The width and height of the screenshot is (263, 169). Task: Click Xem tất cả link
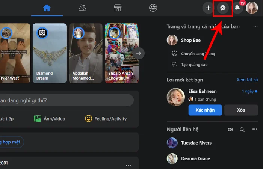[x=247, y=80]
